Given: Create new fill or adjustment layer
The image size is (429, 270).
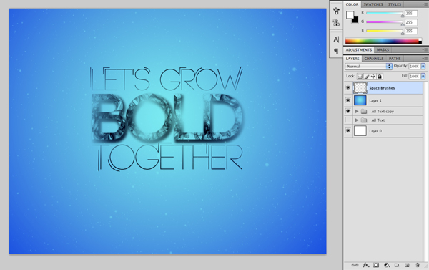Looking at the screenshot, I should point(387,265).
